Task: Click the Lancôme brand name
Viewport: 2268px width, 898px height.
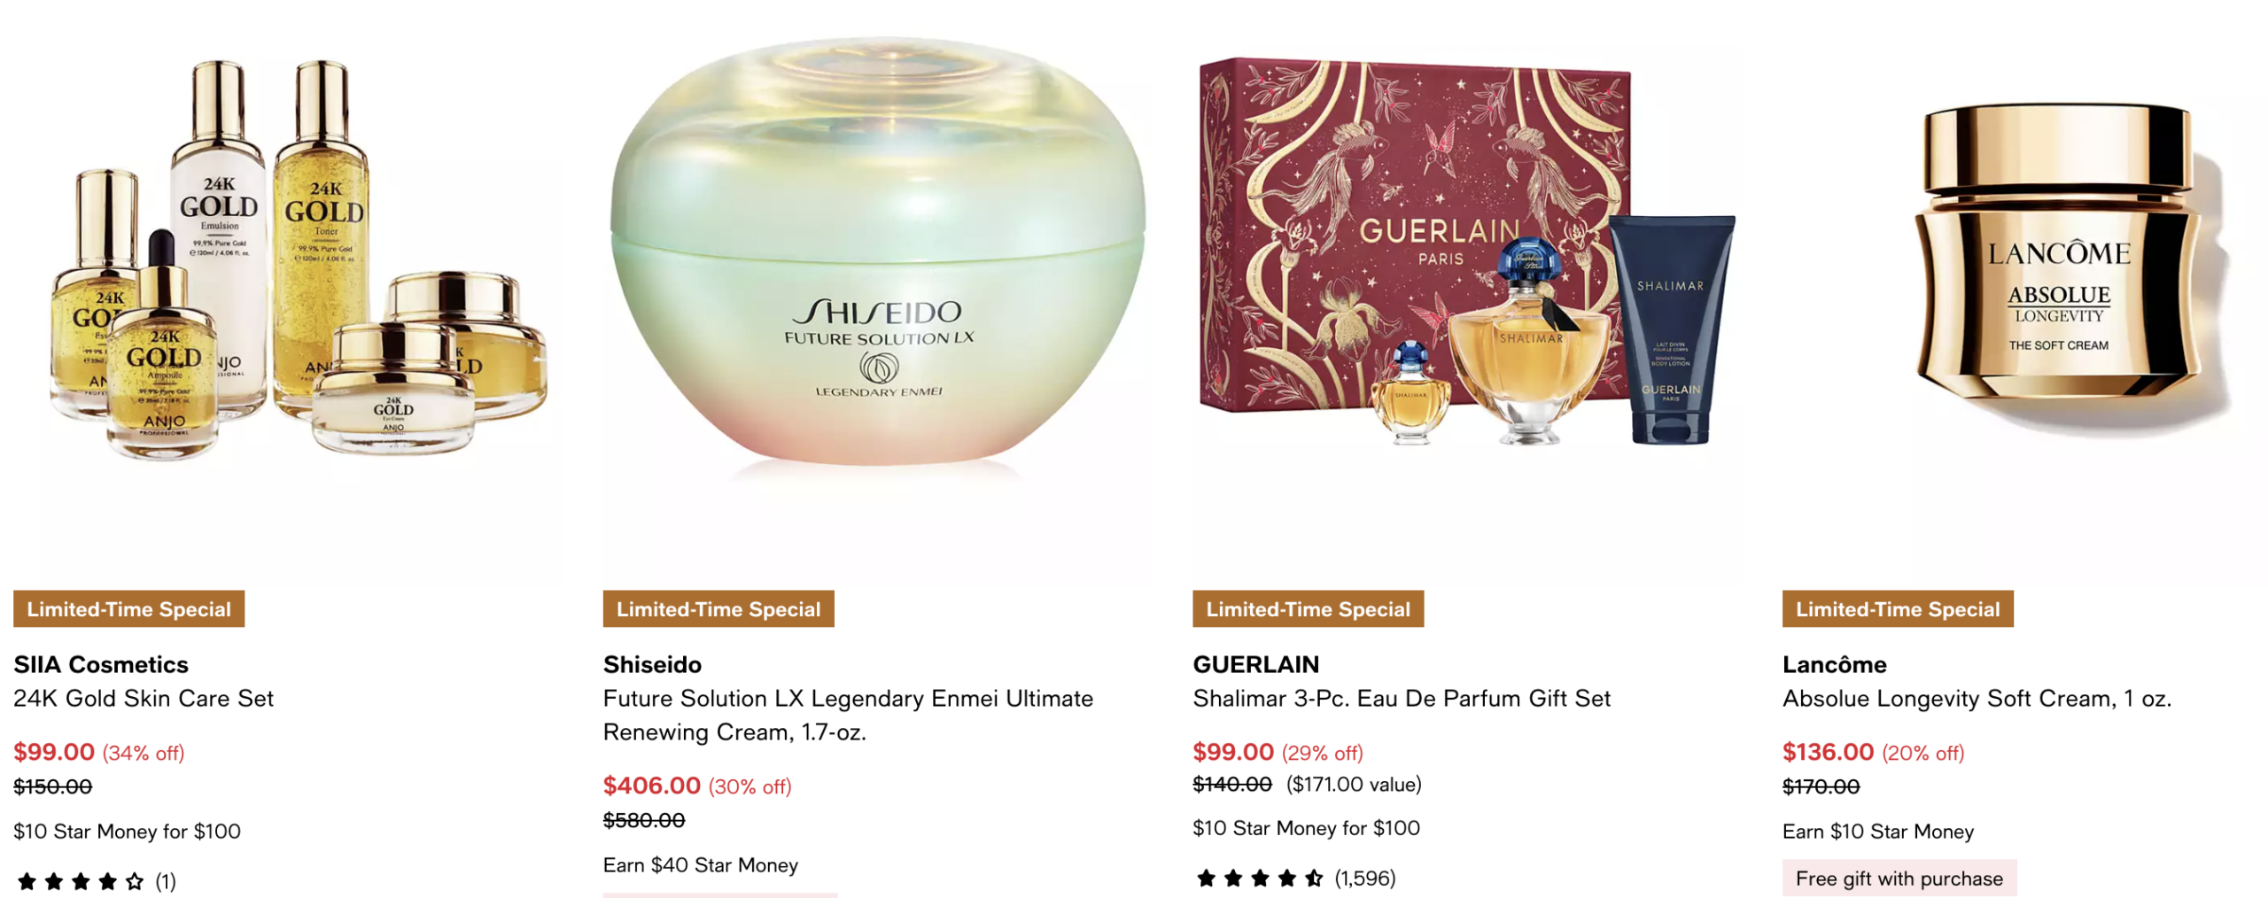Action: click(1834, 664)
